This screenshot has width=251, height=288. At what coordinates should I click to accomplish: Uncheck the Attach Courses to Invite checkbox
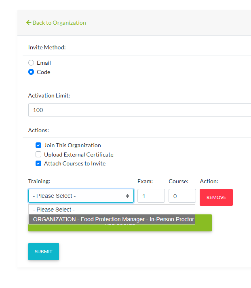tap(38, 163)
